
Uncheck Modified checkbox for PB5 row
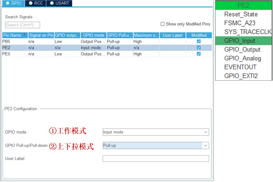(198, 41)
